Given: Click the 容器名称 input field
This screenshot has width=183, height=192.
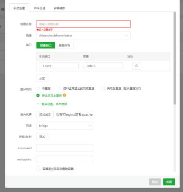Looking at the screenshot, I should click(x=83, y=24).
